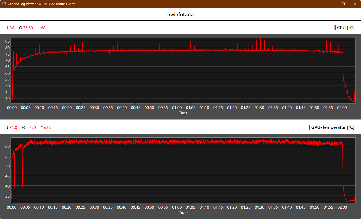Click the GPU-Temperatur [°C] legend label
This screenshot has height=219, width=361.
click(333, 127)
